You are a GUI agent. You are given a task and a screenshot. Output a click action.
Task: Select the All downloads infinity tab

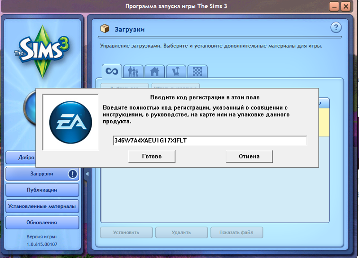tap(112, 71)
